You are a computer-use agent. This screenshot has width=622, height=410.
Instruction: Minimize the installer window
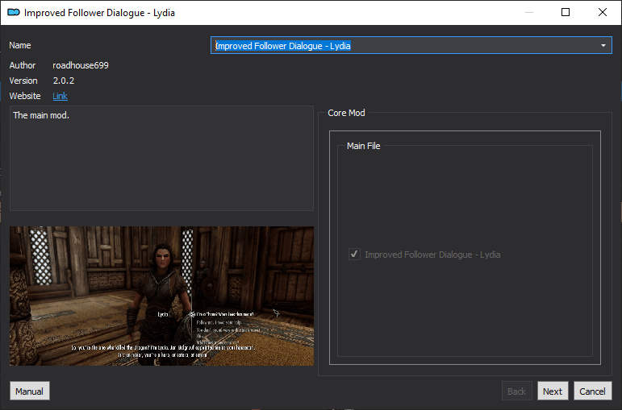(x=529, y=12)
